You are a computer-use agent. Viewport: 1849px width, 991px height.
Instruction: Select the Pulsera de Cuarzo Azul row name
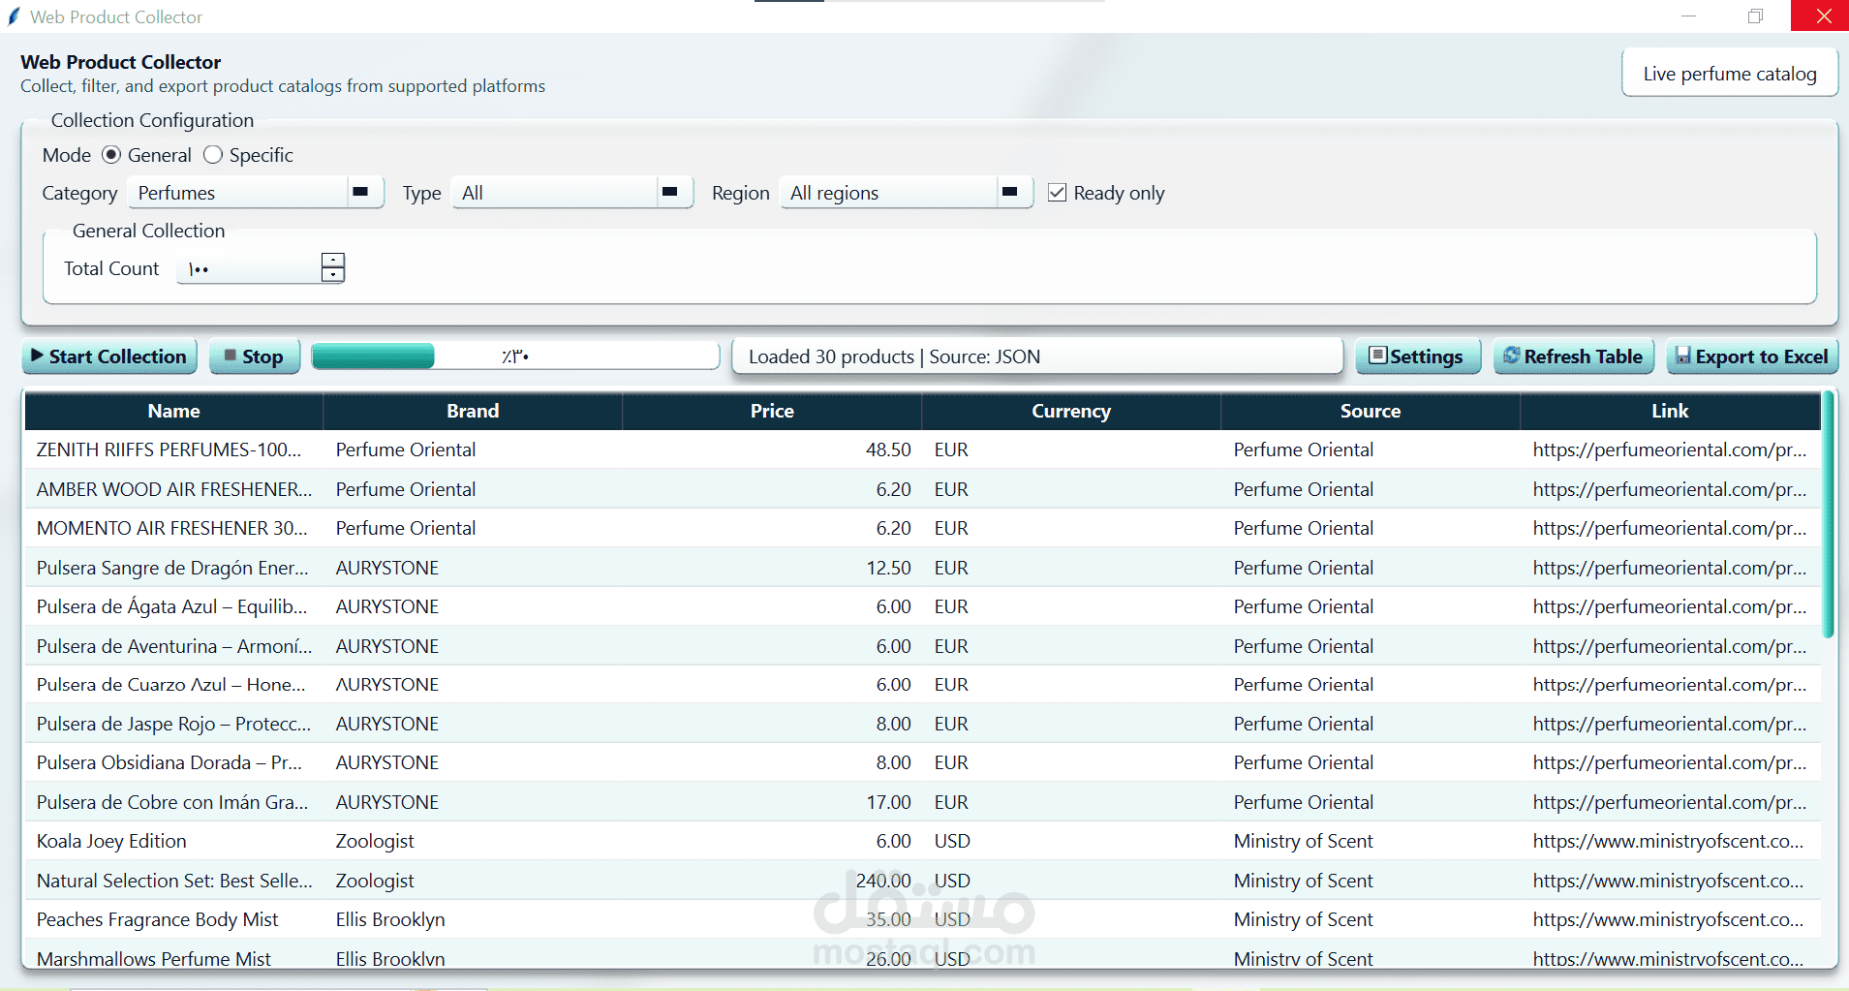point(171,685)
